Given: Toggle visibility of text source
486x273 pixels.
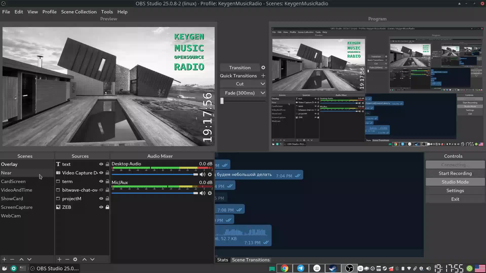Looking at the screenshot, I should coord(101,164).
